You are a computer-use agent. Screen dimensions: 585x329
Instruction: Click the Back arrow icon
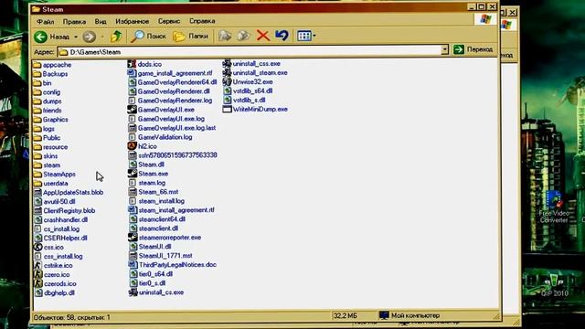click(40, 37)
